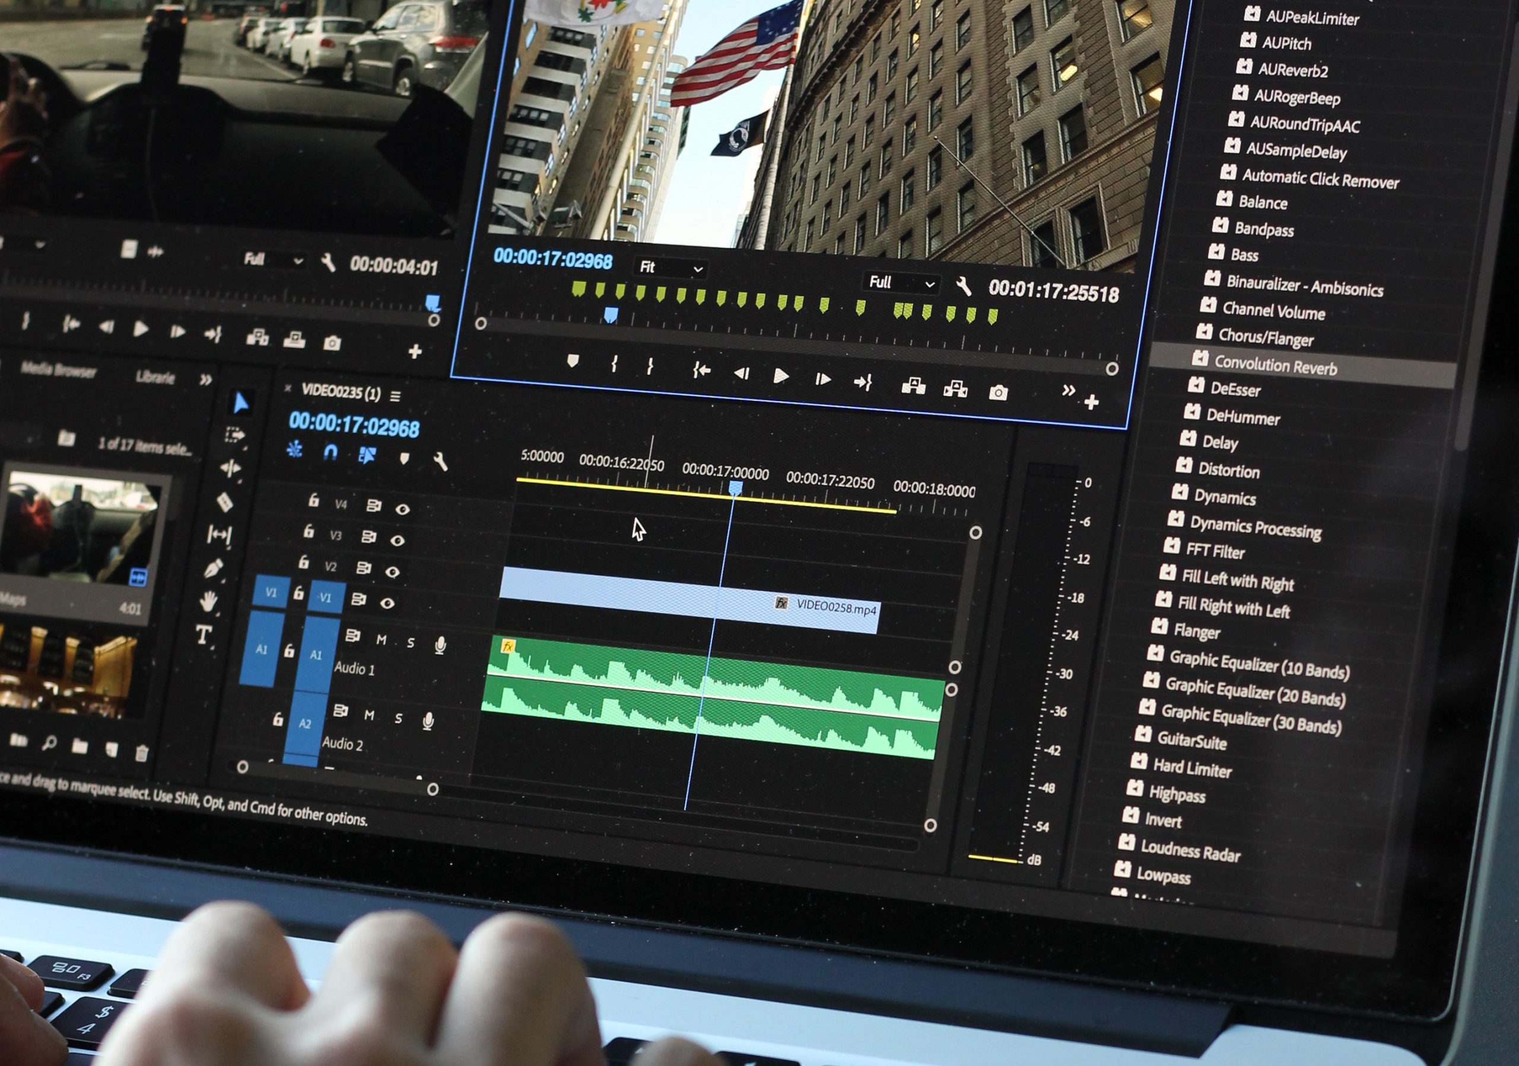The width and height of the screenshot is (1519, 1066).
Task: Click the Lift icon in the program monitor
Action: [914, 387]
